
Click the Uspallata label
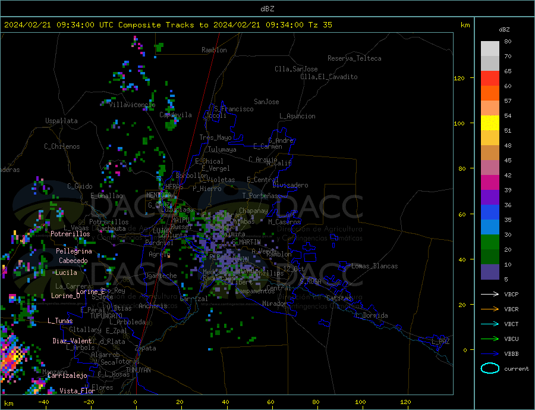pos(61,121)
